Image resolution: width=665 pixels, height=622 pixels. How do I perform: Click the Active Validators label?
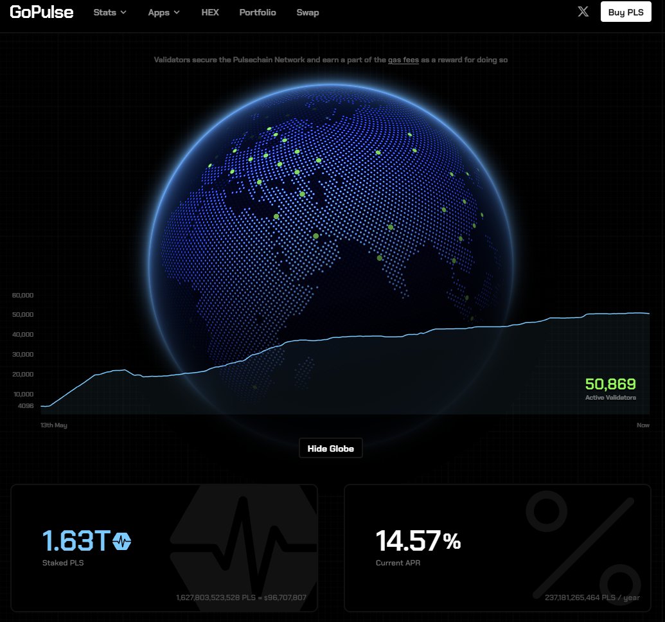(x=610, y=398)
